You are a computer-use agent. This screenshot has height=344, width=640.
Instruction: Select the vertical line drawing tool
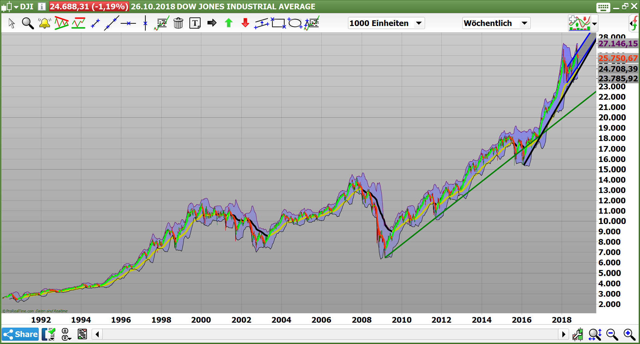point(145,23)
